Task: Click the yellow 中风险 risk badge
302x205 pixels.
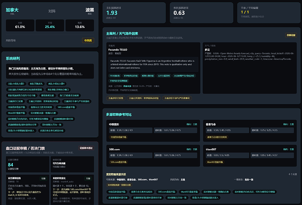Action: tap(88, 40)
